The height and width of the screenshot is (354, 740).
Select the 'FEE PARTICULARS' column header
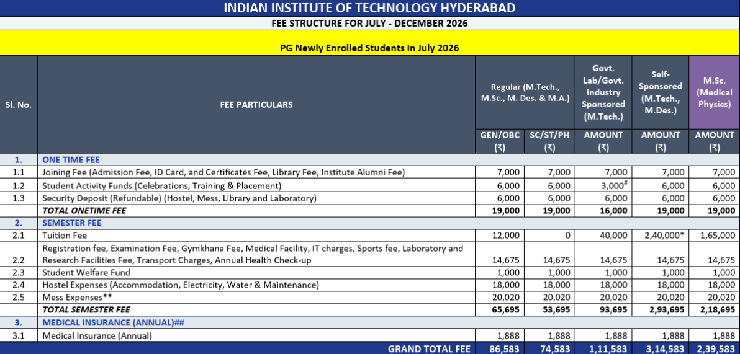coord(256,105)
